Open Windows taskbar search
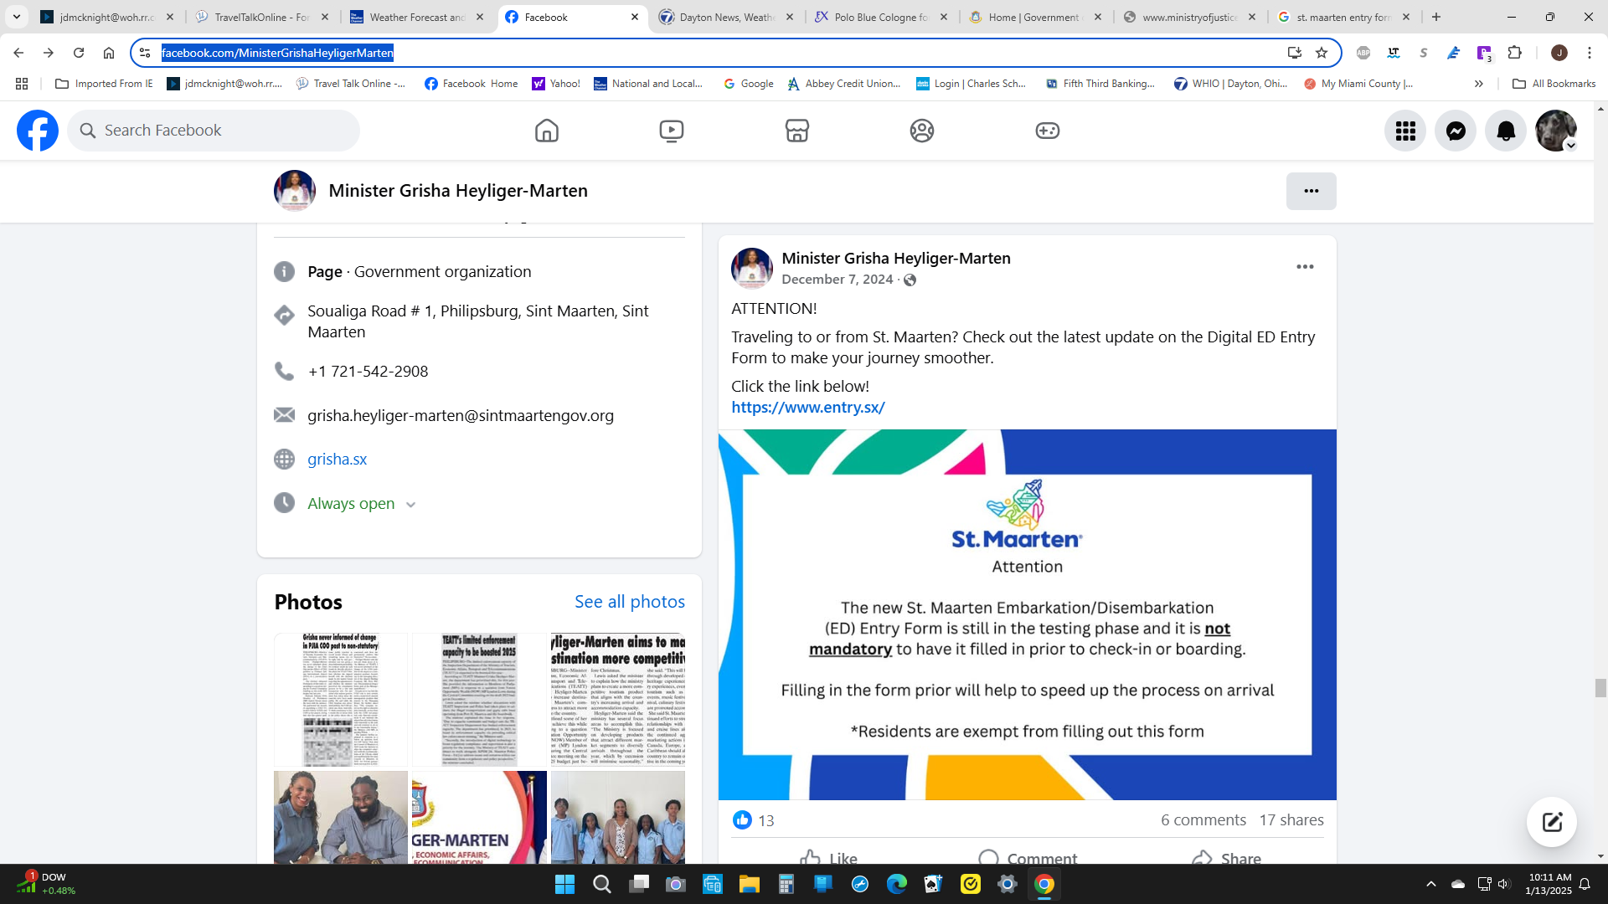This screenshot has height=904, width=1608. (x=602, y=884)
